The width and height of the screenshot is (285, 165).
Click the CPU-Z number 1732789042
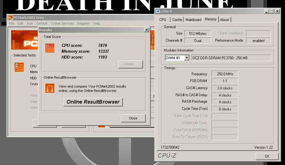pyautogui.click(x=170, y=147)
